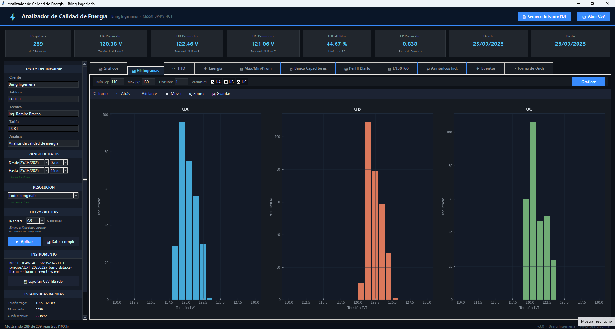615x329 pixels.
Task: Uncheck the UA variable checkbox
Action: (212, 82)
